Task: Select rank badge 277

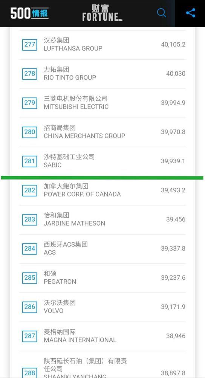Action: 29,45
